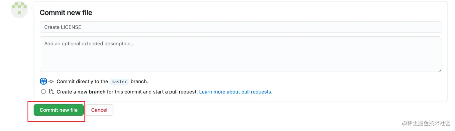Click the description textarea resize handle

pos(439,70)
